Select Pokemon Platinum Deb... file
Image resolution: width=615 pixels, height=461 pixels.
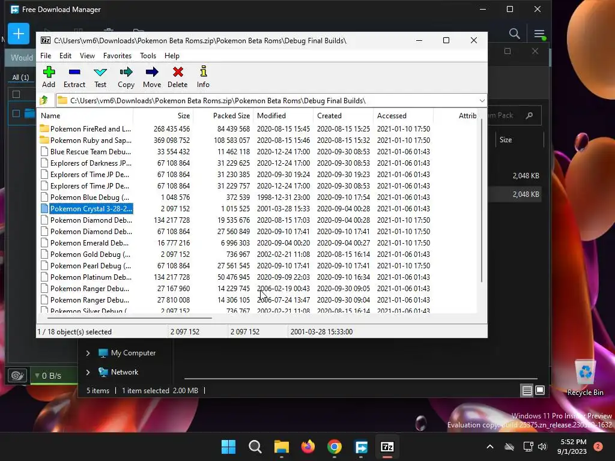[86, 277]
